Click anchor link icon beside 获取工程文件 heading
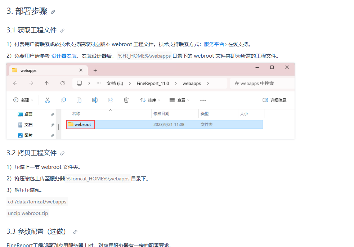Image resolution: width=354 pixels, height=247 pixels. click(62, 31)
